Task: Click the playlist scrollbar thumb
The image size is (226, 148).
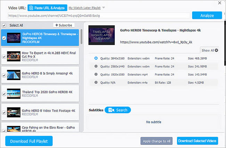Action: point(81,36)
